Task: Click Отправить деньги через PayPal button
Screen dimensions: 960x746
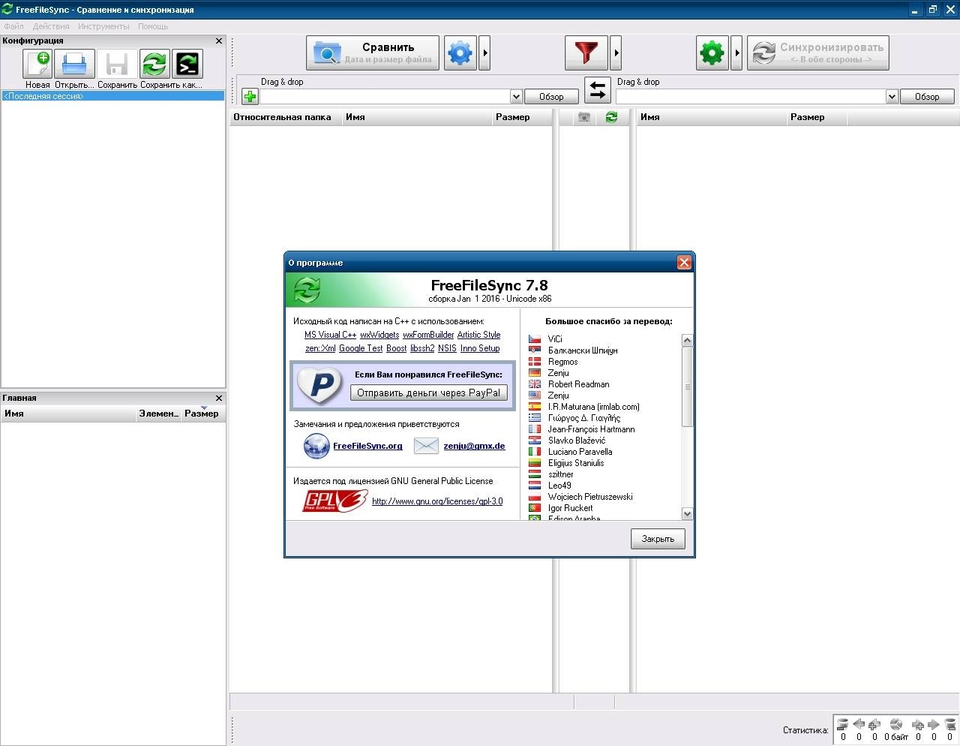Action: click(428, 393)
